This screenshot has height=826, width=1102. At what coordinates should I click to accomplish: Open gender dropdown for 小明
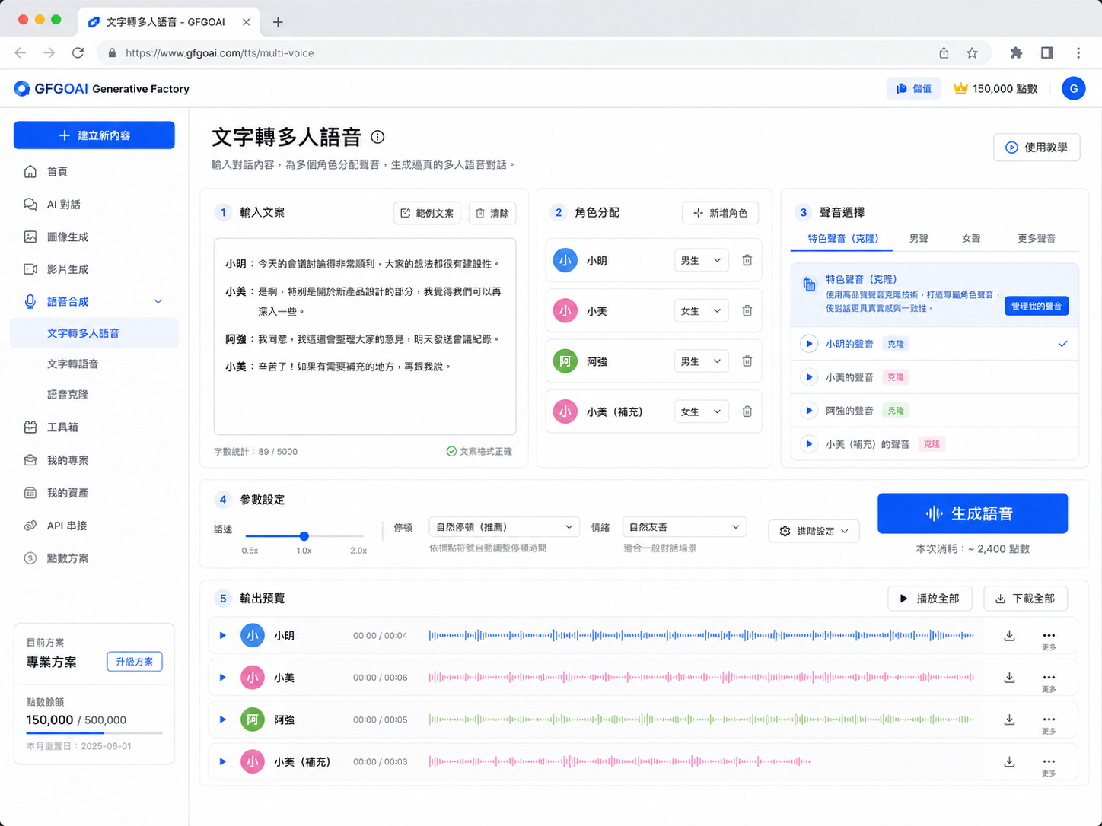(701, 260)
